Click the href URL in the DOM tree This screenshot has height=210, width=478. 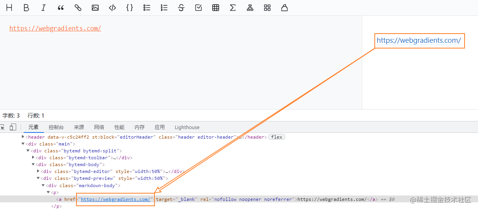pyautogui.click(x=115, y=199)
